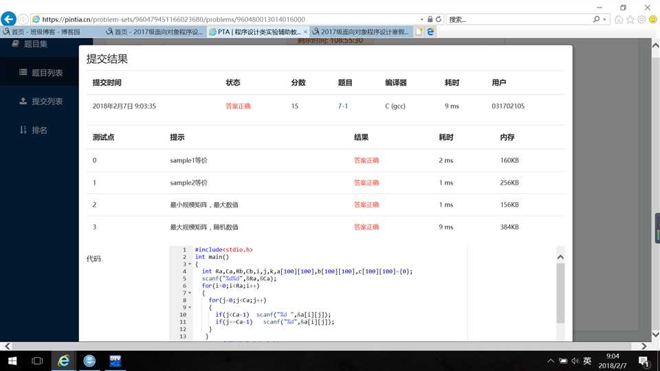Open Task View on the taskbar
This screenshot has width=660, height=371.
[37, 361]
